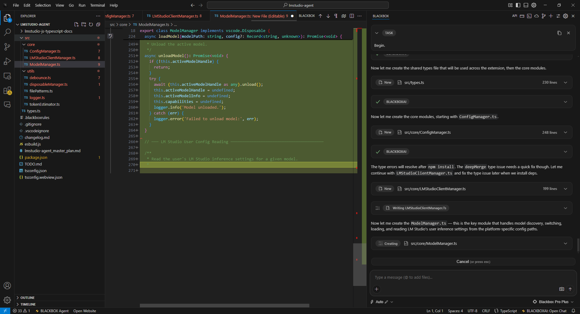
Task: Open Blackbox panel settings gear
Action: tap(565, 16)
